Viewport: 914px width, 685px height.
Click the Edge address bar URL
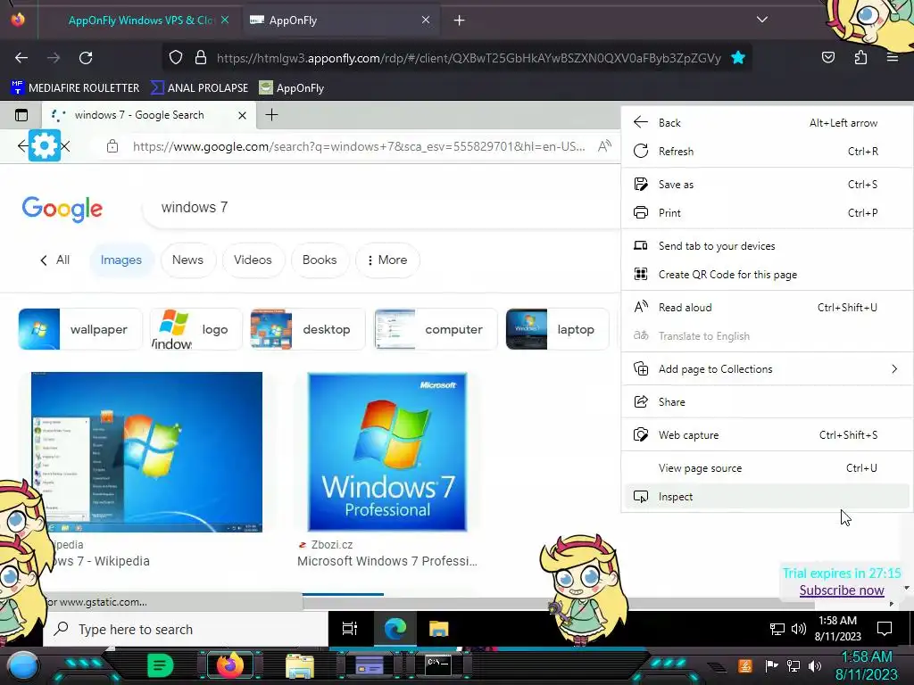coord(359,146)
